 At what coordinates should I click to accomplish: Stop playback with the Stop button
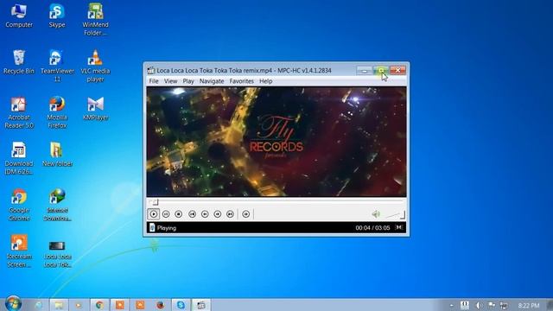(179, 214)
